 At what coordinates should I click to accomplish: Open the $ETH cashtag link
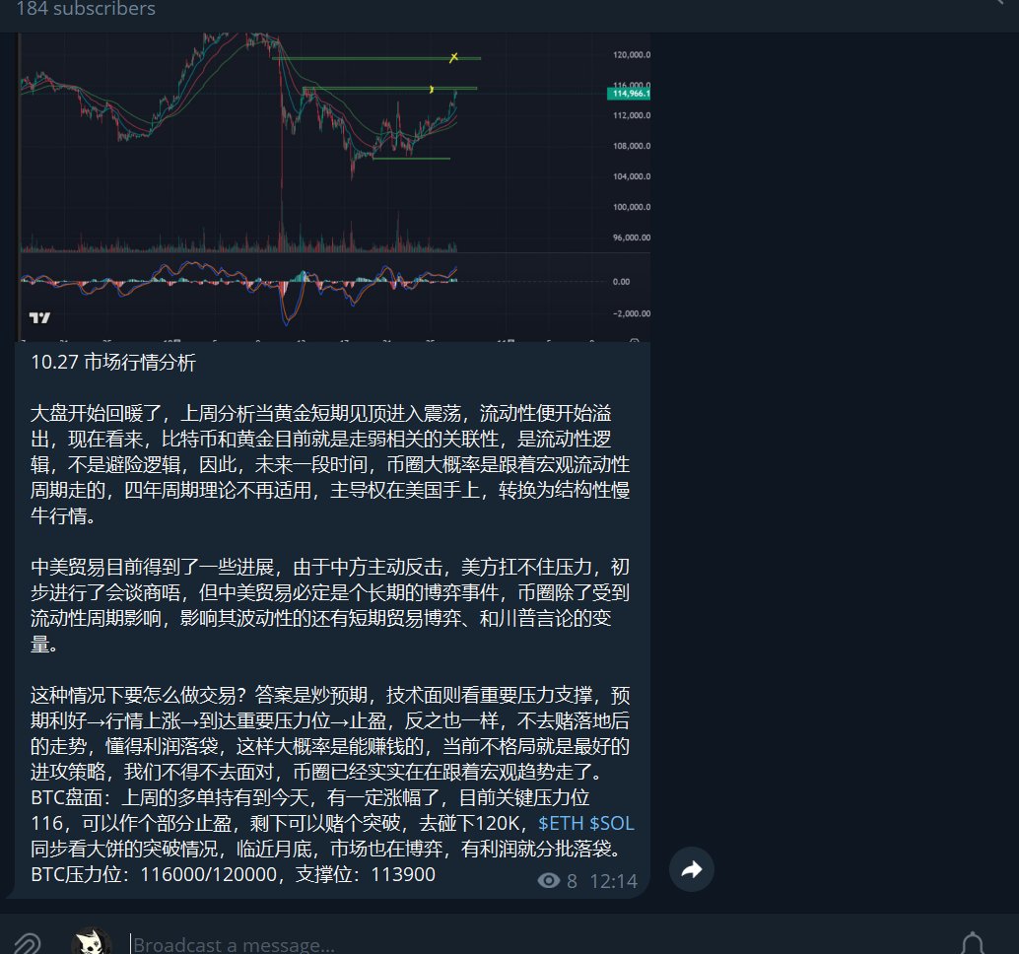[x=561, y=823]
